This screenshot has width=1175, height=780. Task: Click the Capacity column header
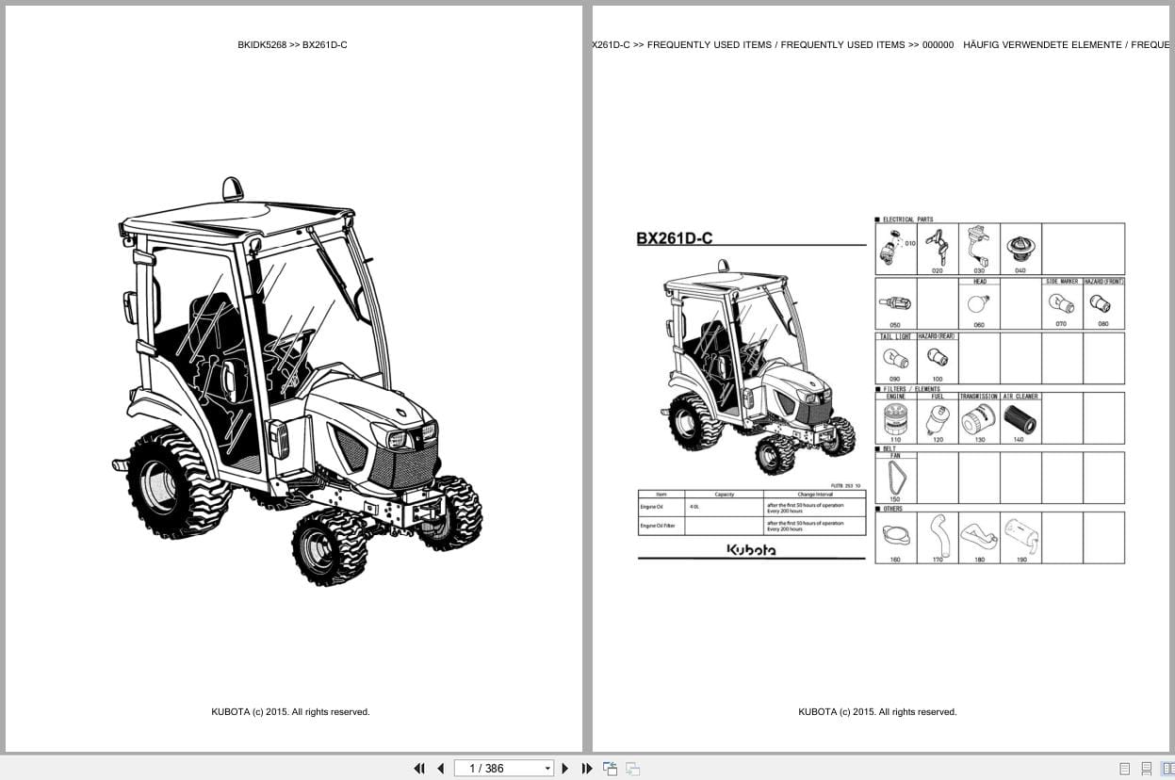point(724,495)
